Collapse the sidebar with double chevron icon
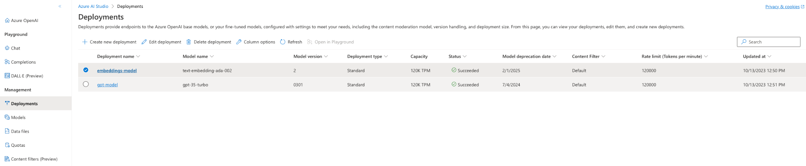Screen dimensions: 806x166 [x=60, y=6]
